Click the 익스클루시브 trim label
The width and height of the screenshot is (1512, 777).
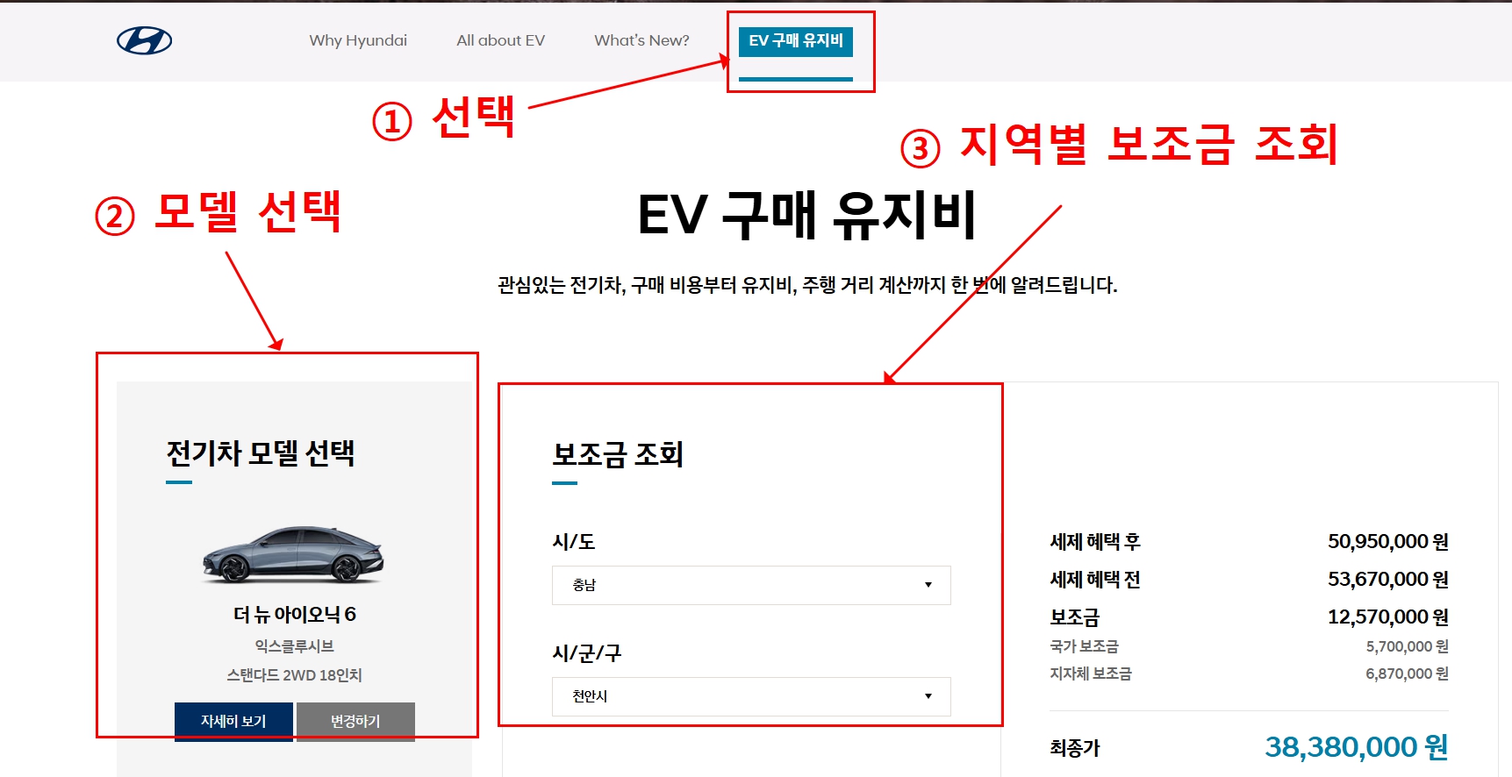(295, 646)
